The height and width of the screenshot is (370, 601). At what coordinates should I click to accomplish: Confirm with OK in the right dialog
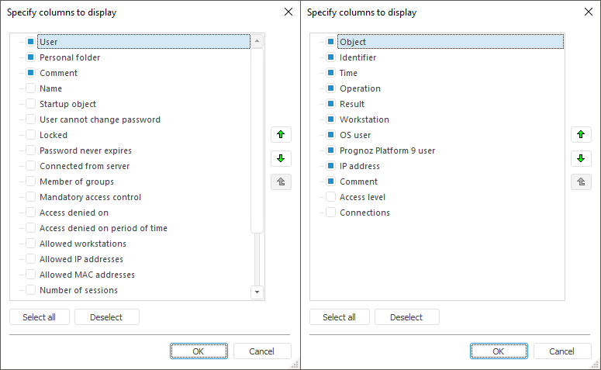pos(499,351)
